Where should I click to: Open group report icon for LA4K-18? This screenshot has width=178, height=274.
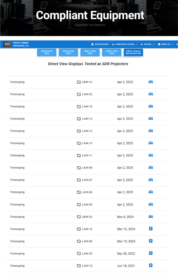[x=151, y=106]
